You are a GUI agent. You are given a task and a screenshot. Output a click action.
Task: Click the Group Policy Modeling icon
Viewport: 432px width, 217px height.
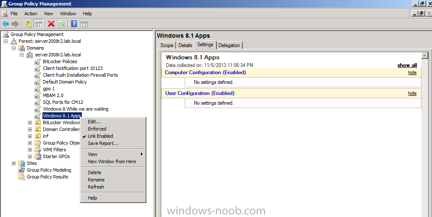click(x=22, y=170)
